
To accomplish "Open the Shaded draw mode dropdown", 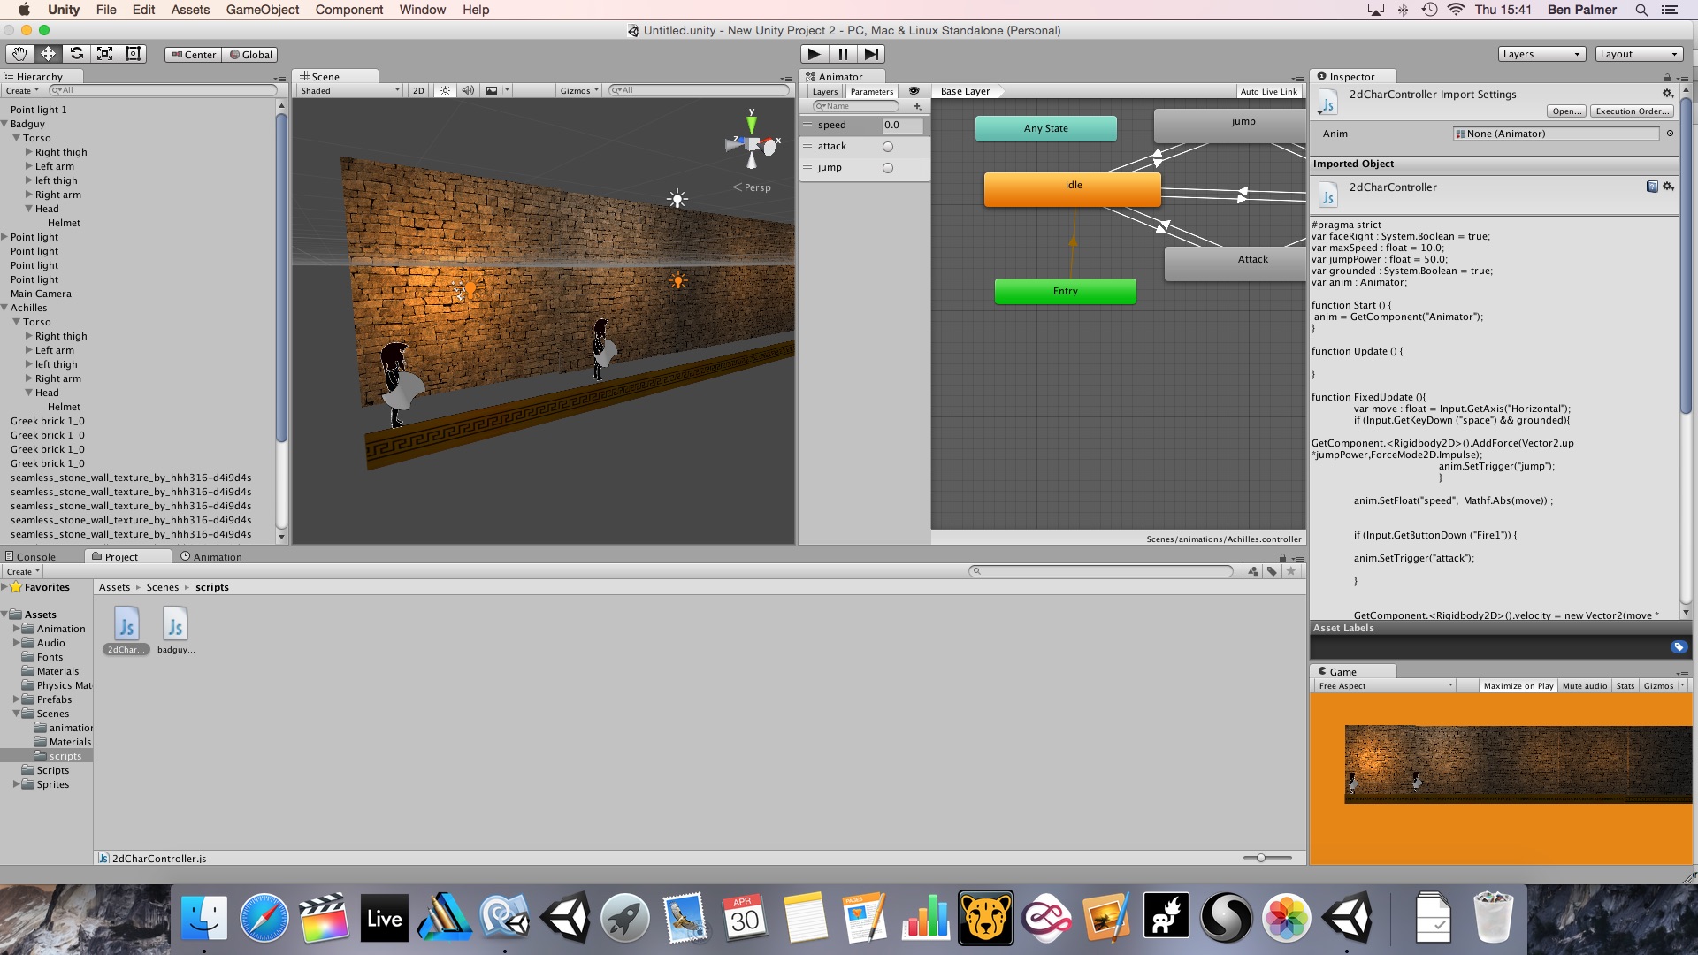I will pos(349,90).
